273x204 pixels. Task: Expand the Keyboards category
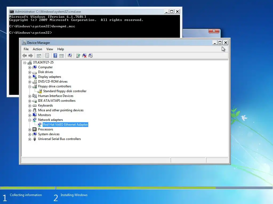[30, 106]
